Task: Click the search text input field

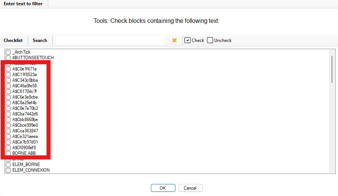Action: (x=110, y=40)
